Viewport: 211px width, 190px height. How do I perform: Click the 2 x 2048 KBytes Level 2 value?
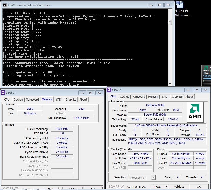click(x=181, y=163)
